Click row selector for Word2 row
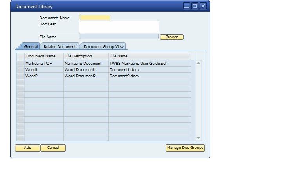The image size is (308, 175). tap(20, 76)
